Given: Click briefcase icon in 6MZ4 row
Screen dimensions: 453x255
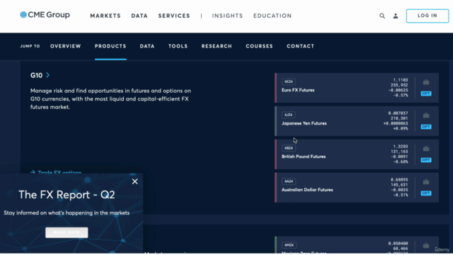Looking at the screenshot, I should point(426,246).
